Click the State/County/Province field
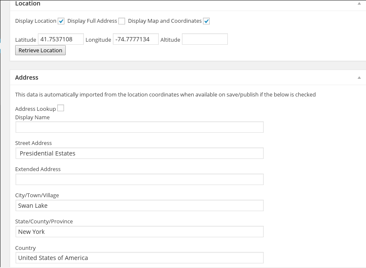Screen dimensions: 366x268 [x=139, y=232]
